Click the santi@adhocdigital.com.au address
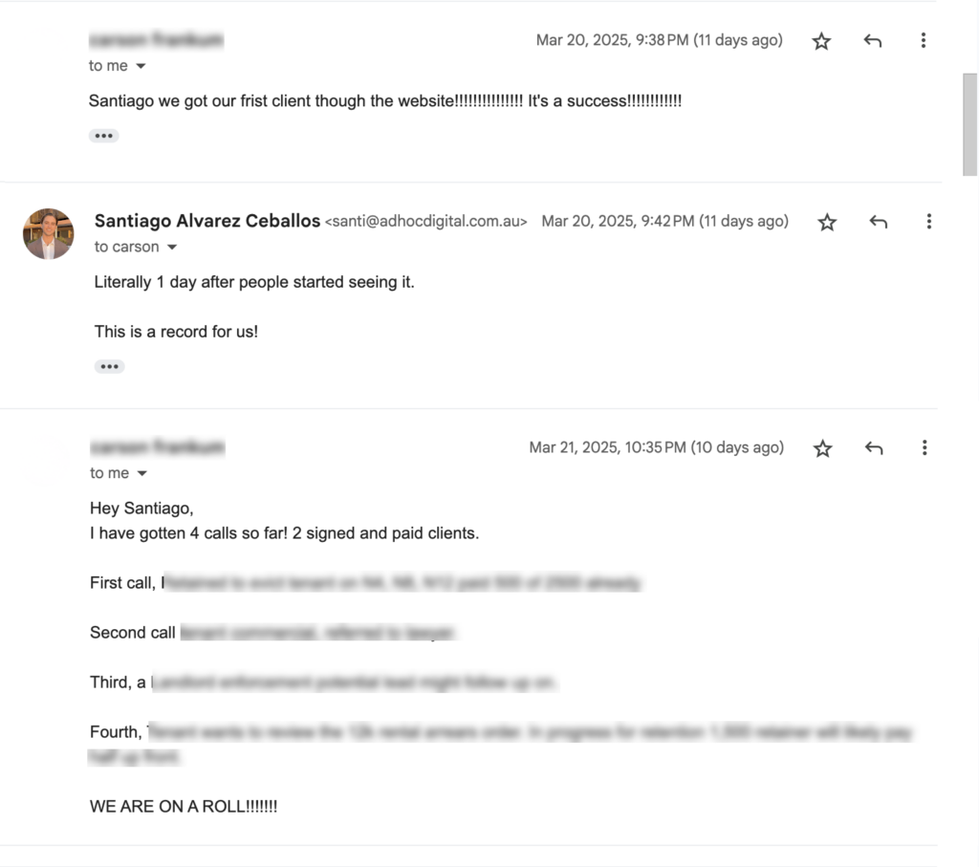Viewport: 979px width, 867px height. coord(425,222)
